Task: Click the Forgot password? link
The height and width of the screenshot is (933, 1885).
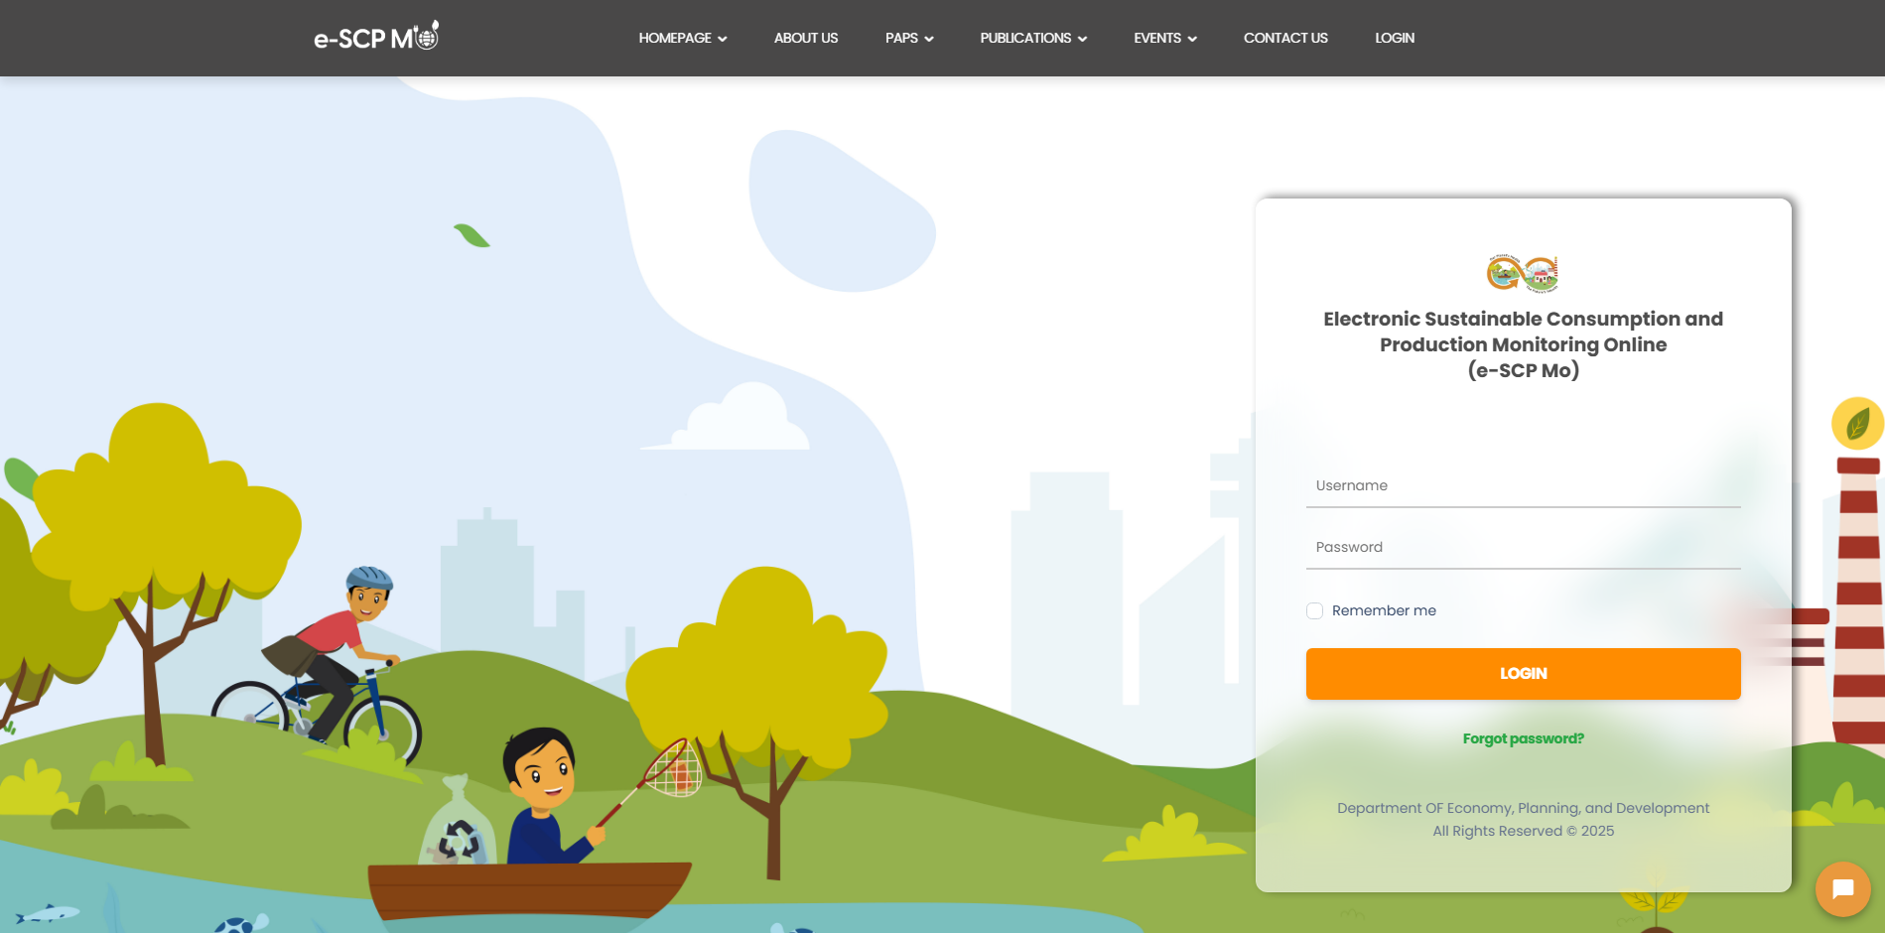Action: coord(1523,738)
